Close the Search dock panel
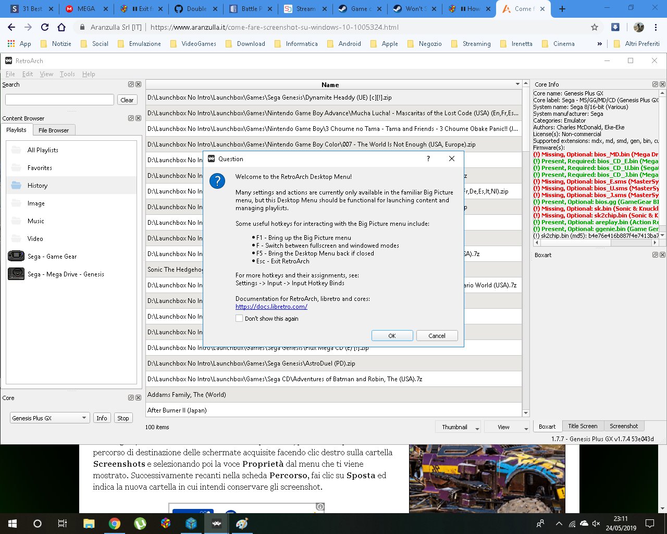Image resolution: width=667 pixels, height=534 pixels. pos(138,84)
